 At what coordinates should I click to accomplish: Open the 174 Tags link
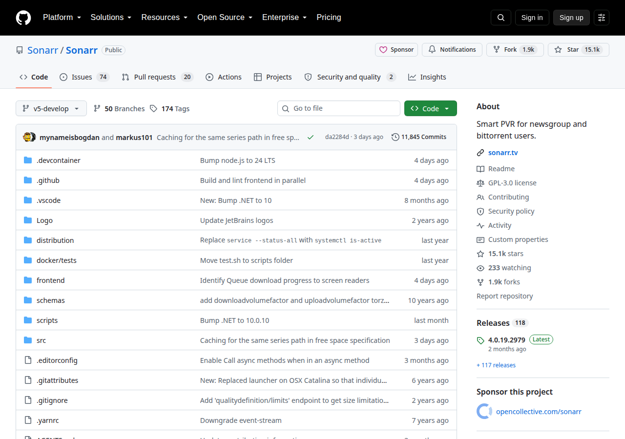170,109
